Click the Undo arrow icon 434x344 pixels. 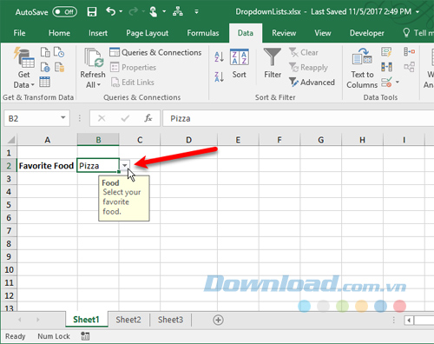(x=110, y=11)
